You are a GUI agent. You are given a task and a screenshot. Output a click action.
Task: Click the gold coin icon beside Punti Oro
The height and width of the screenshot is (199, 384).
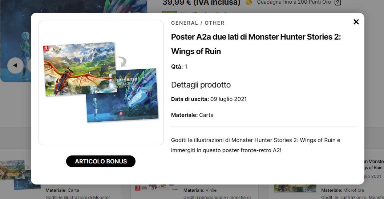click(248, 3)
